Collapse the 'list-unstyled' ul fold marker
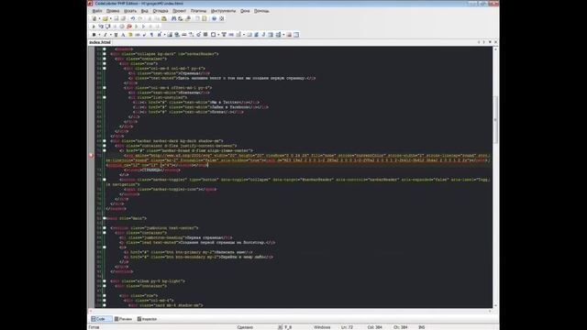Screen dimensions: 587x330 (x=105, y=98)
